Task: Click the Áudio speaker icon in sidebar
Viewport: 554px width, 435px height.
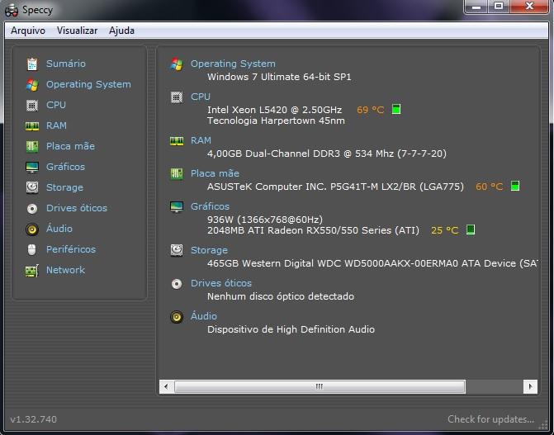Action: [32, 229]
